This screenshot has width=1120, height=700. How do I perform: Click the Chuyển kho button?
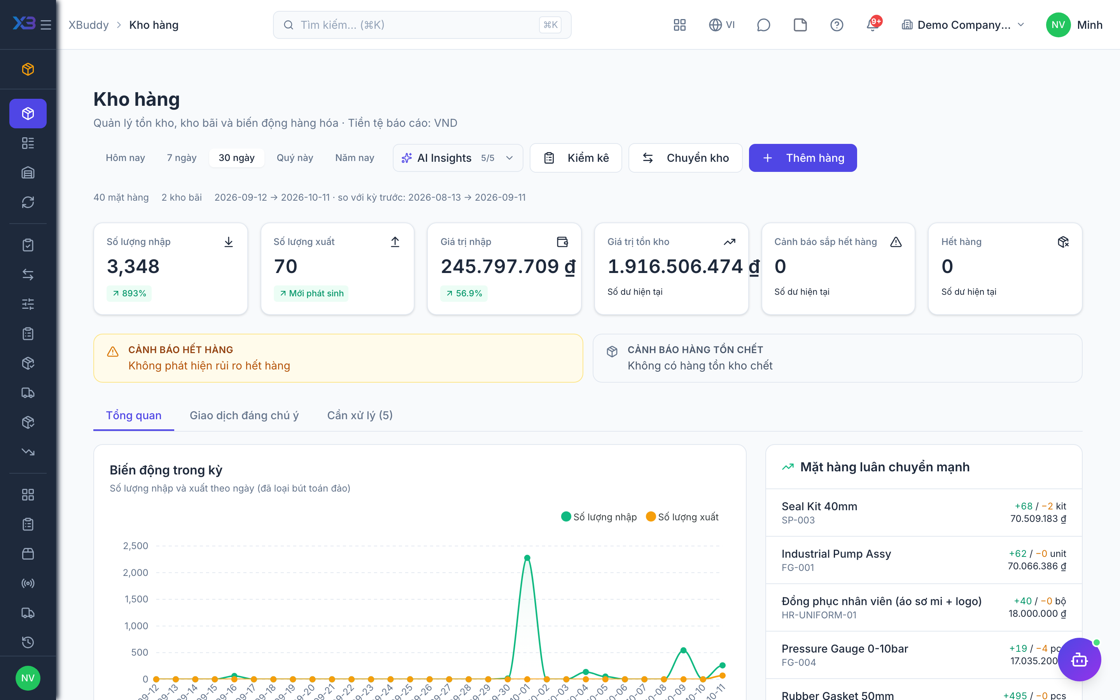coord(686,158)
